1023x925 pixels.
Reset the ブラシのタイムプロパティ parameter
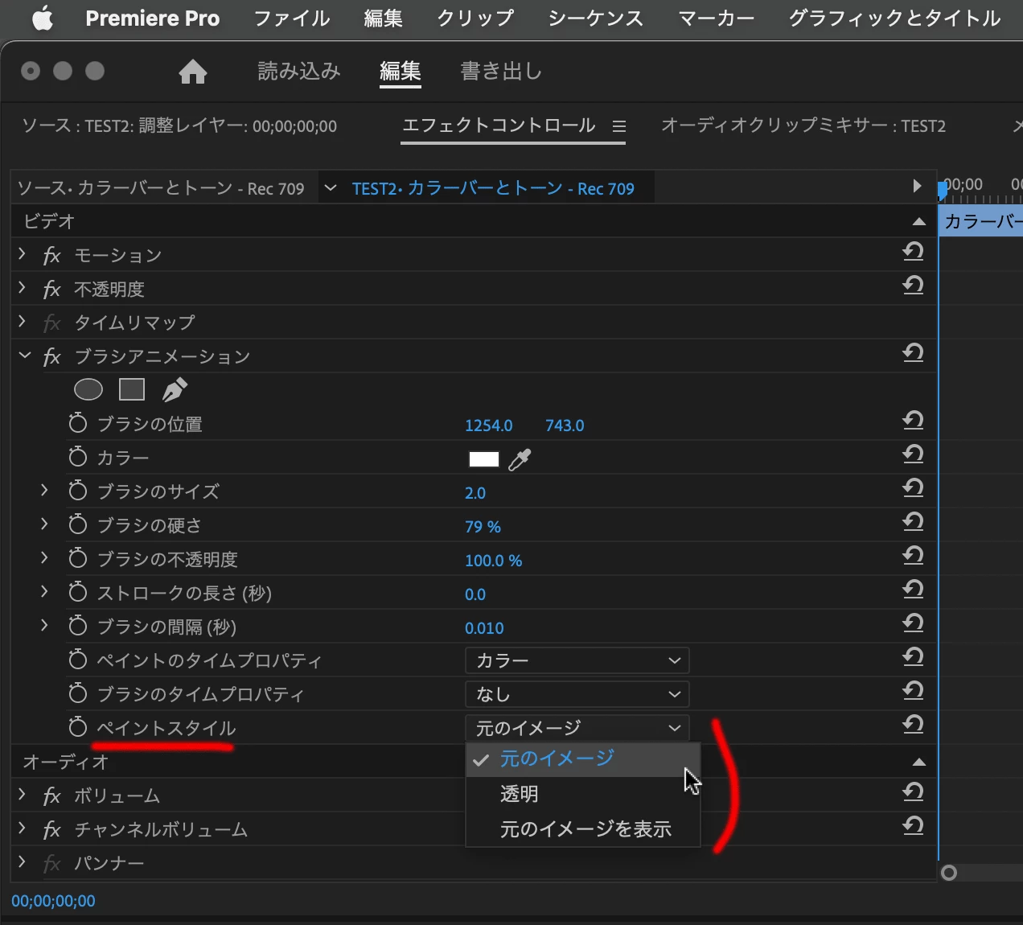pos(913,692)
